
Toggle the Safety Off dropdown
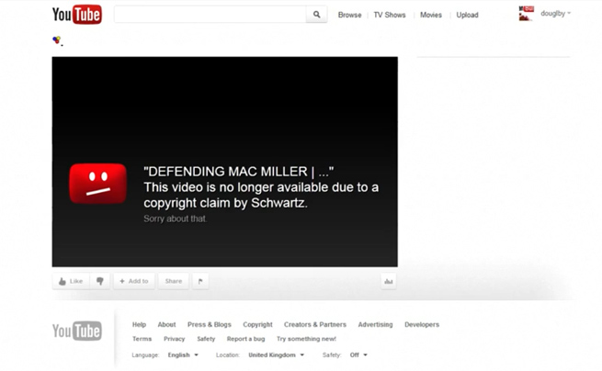coord(358,354)
